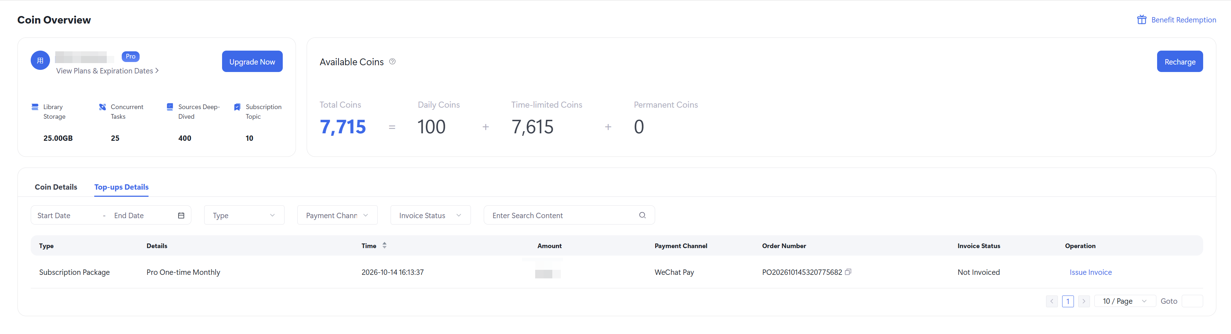The height and width of the screenshot is (334, 1231).
Task: Go to the next page arrow
Action: (1084, 301)
